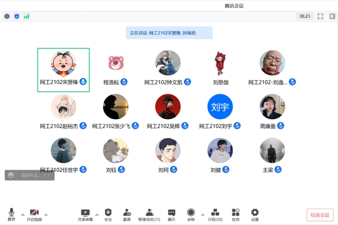Select the 网工2102任世宇 avatar
Screen dimensions: 338x225
(x=63, y=150)
